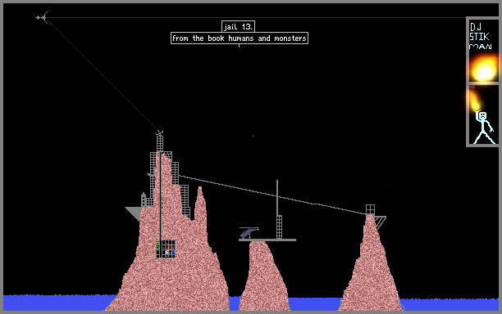
Task: Click the "jail 13." title label
Action: (238, 26)
